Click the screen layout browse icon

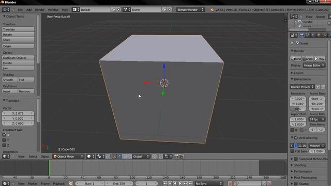click(76, 10)
